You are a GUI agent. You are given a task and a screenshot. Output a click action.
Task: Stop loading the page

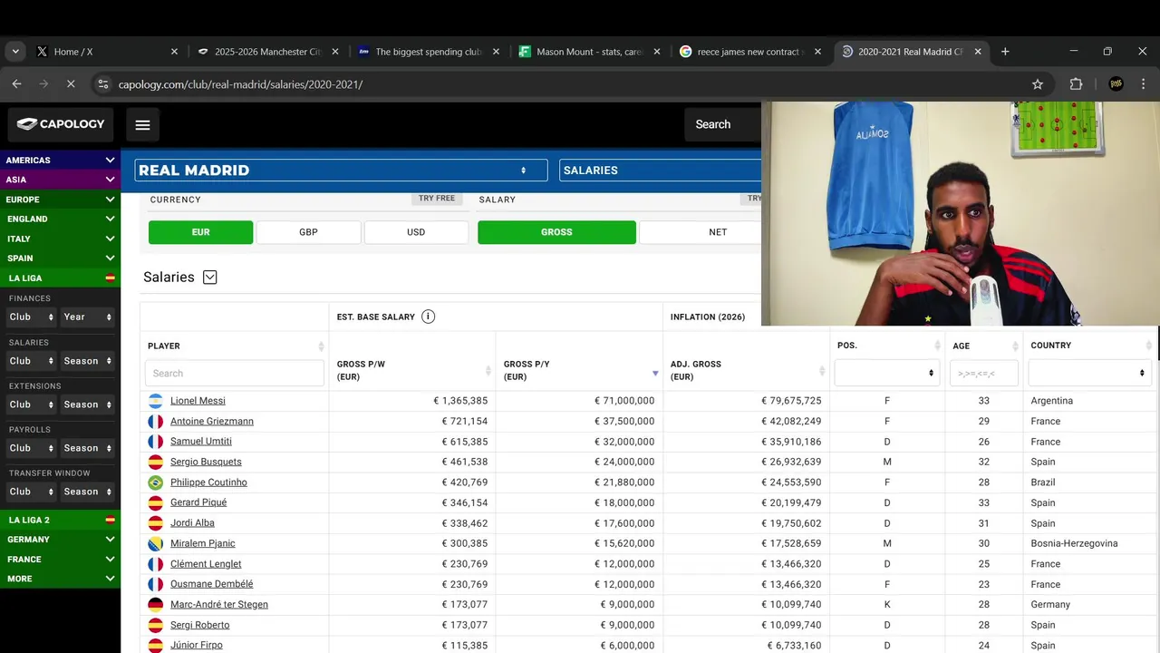click(x=71, y=84)
